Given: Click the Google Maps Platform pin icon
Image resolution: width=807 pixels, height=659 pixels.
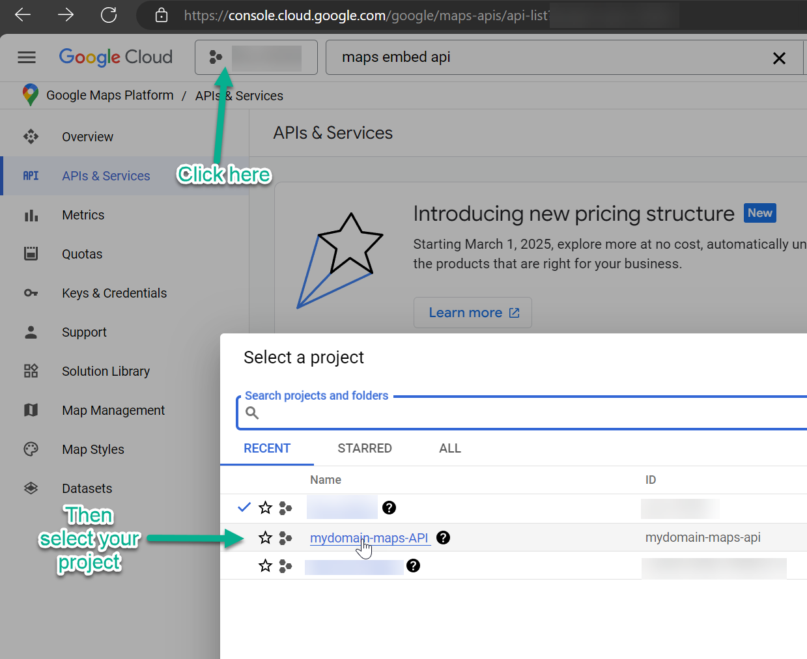Looking at the screenshot, I should click(x=30, y=95).
